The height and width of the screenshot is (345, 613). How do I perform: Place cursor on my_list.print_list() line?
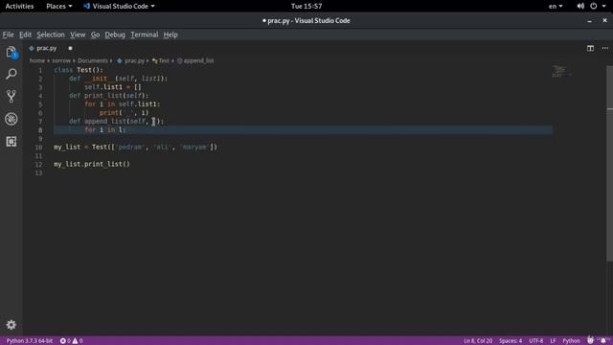[x=92, y=164]
